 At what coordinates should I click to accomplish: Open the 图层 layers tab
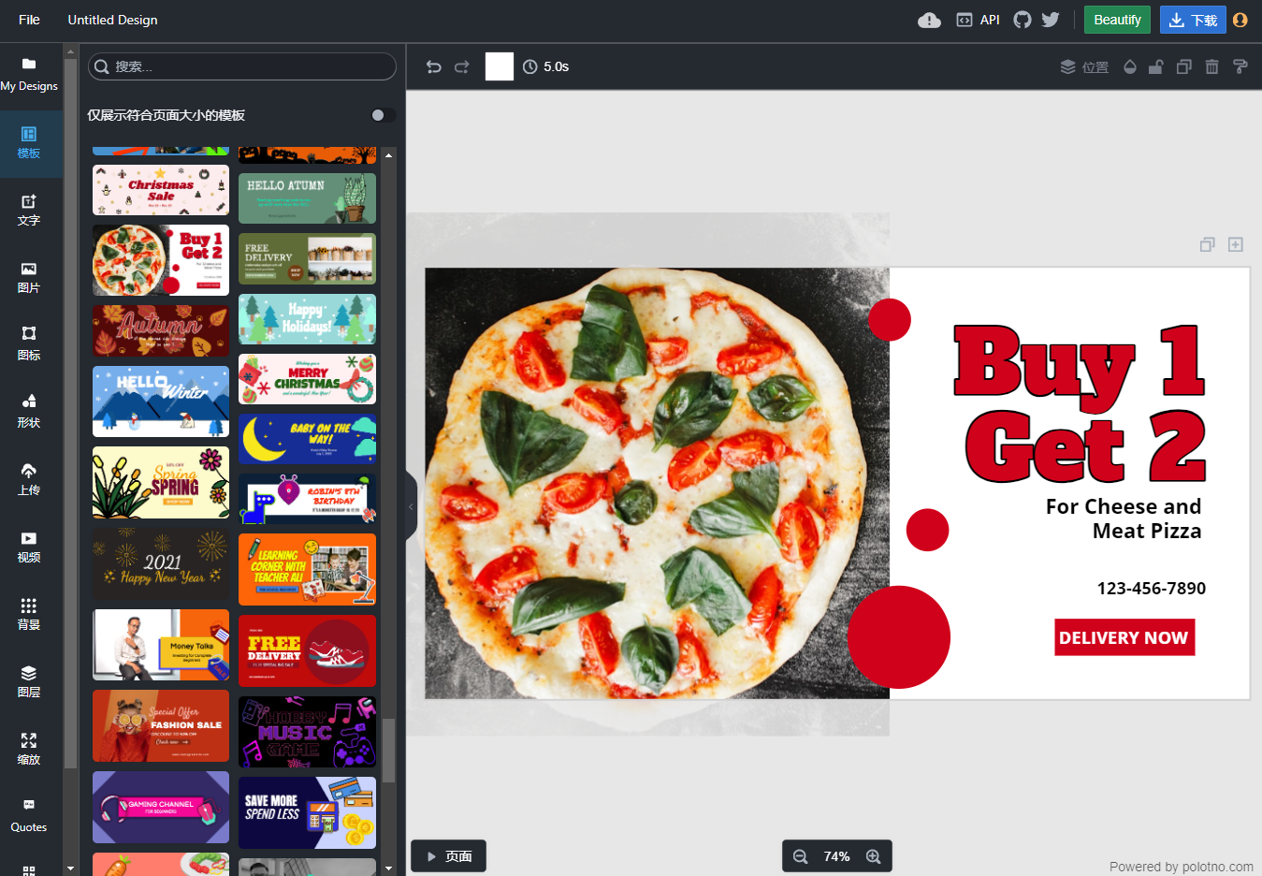coord(29,682)
